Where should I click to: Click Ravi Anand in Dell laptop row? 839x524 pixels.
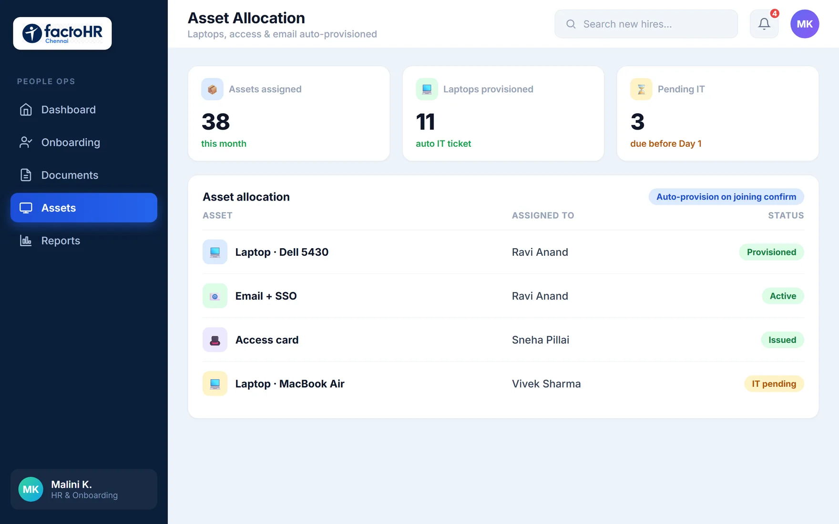(x=540, y=252)
